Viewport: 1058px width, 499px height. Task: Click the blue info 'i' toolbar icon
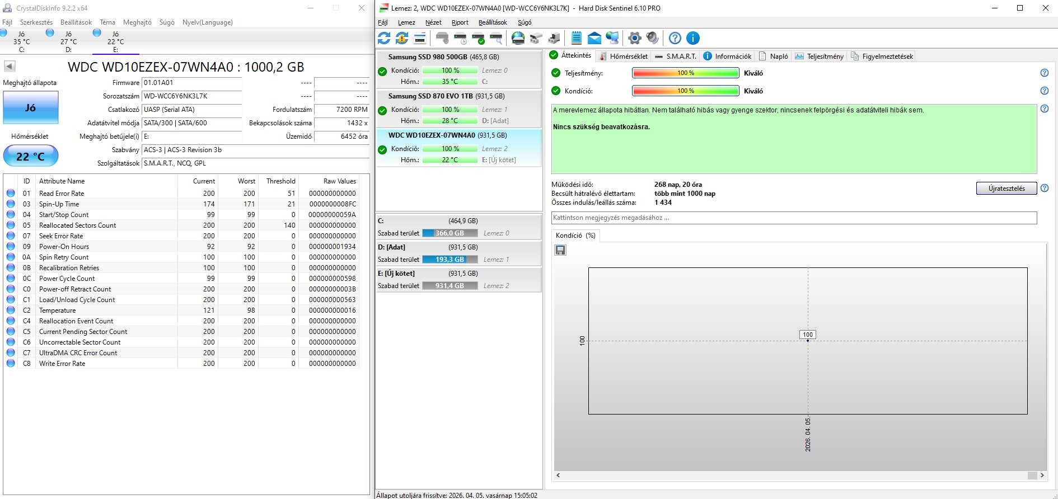[693, 38]
